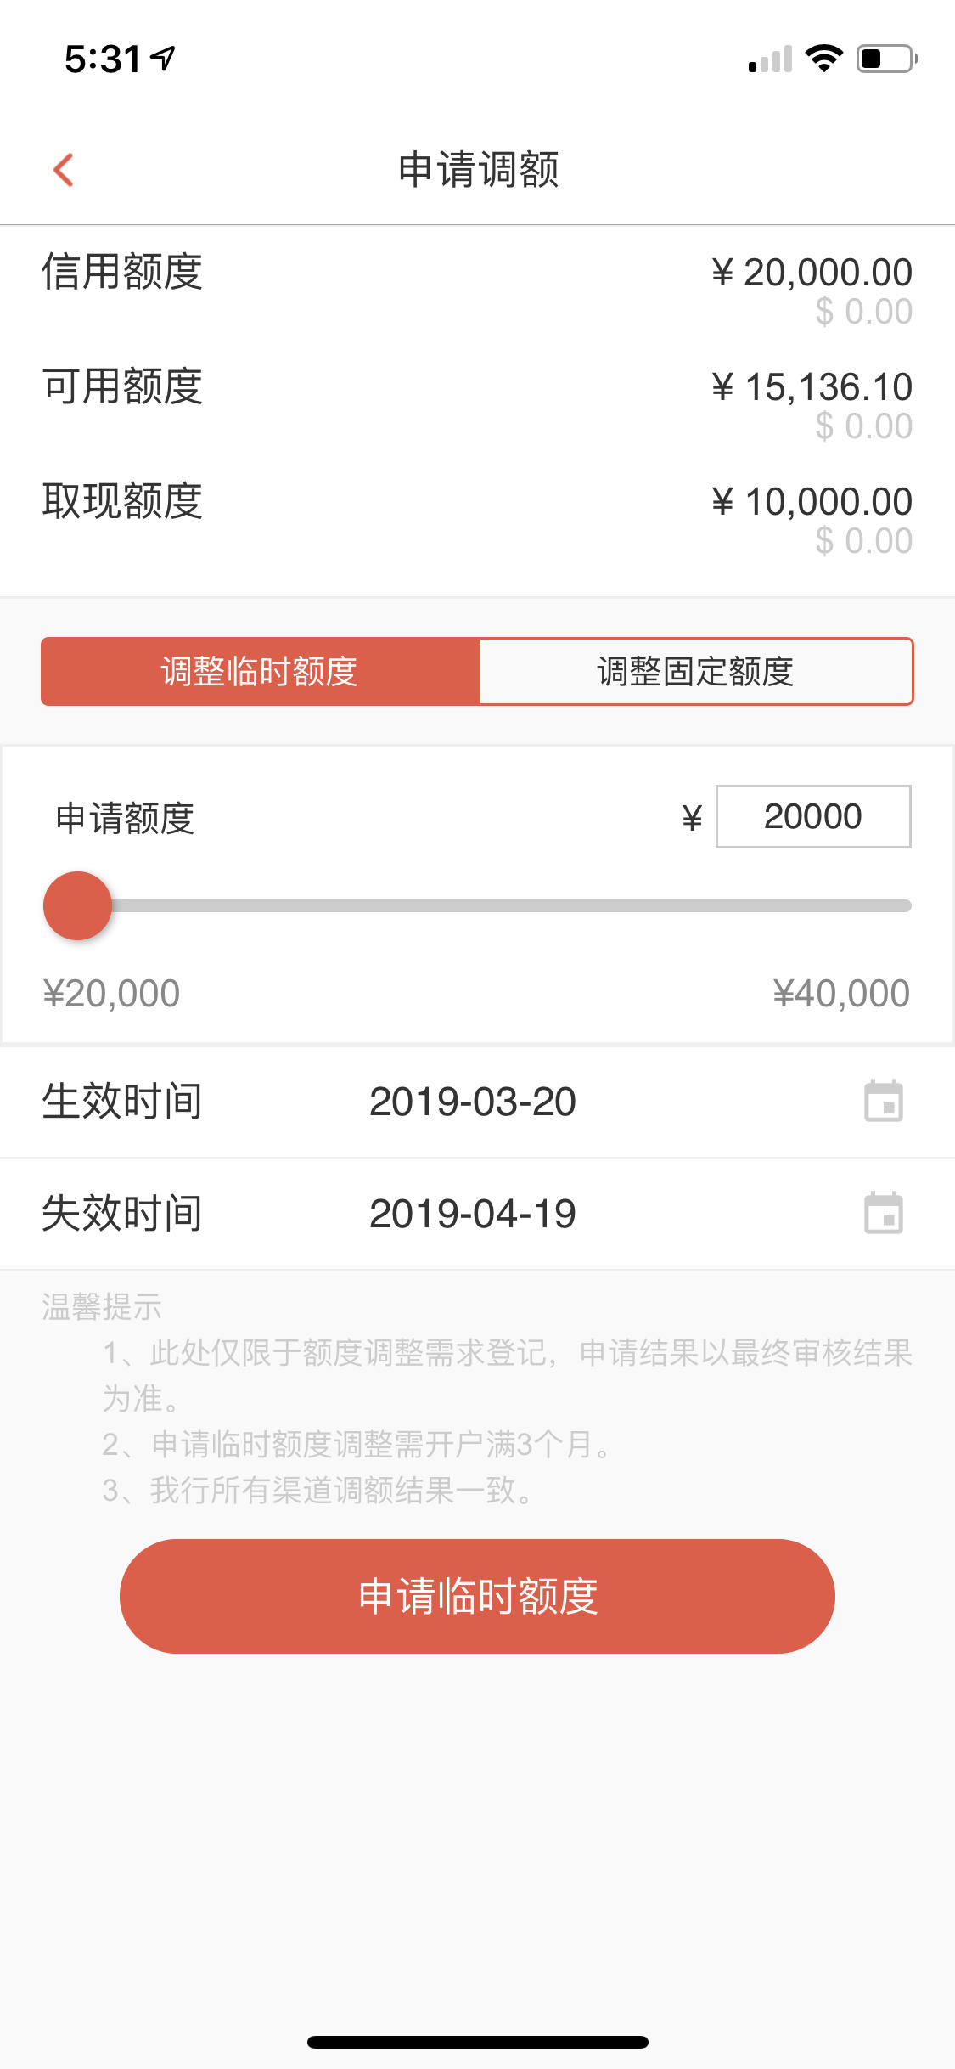
Task: Click the ¥20,000 minimum slider label
Action: click(x=111, y=994)
